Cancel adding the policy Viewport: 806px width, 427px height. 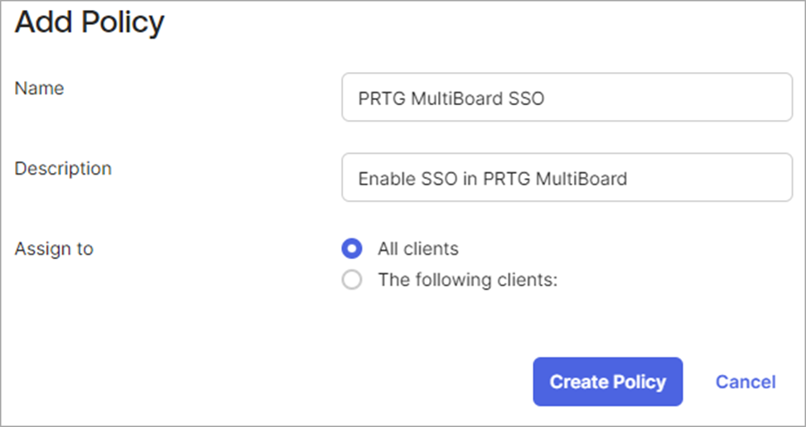point(746,381)
